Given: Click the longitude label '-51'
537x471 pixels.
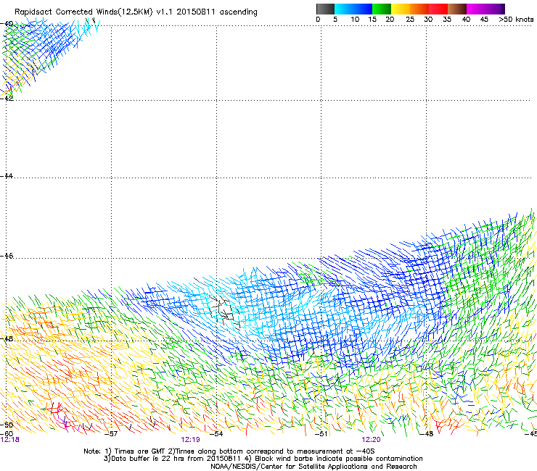Looking at the screenshot, I should 321,434.
